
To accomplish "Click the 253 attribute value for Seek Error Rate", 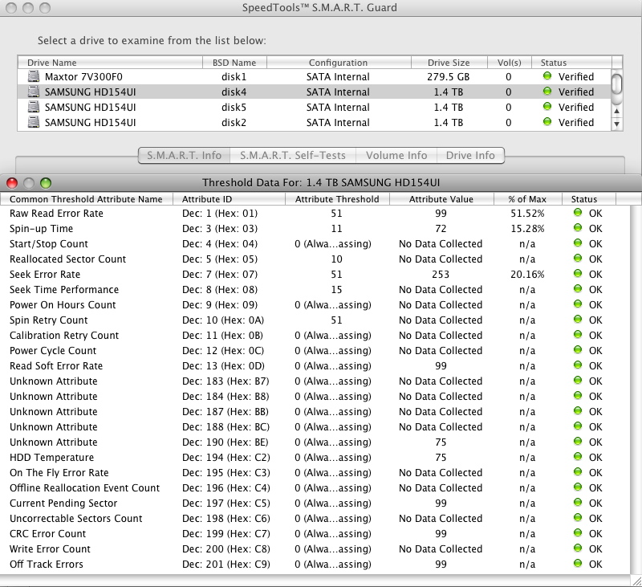I will [441, 274].
